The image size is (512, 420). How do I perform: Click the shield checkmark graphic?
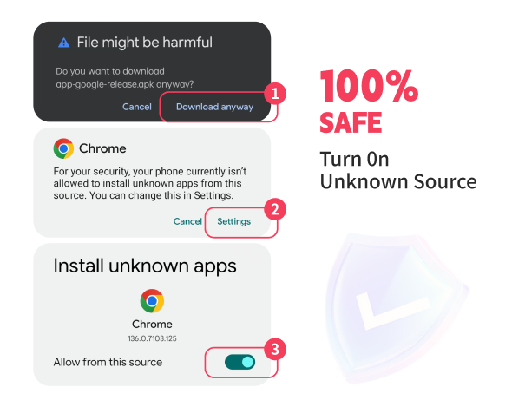pyautogui.click(x=396, y=308)
